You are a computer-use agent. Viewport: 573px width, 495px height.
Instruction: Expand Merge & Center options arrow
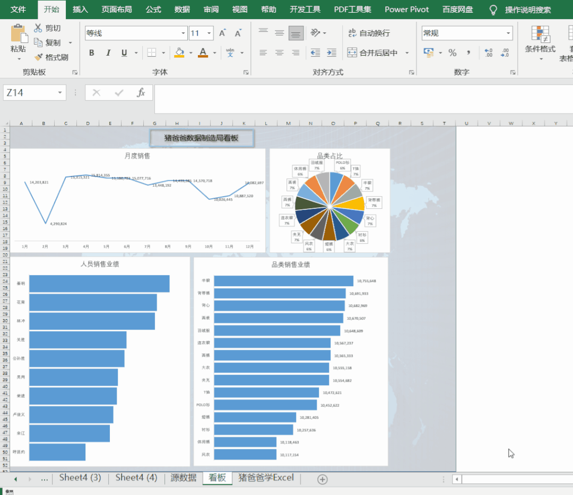(407, 52)
